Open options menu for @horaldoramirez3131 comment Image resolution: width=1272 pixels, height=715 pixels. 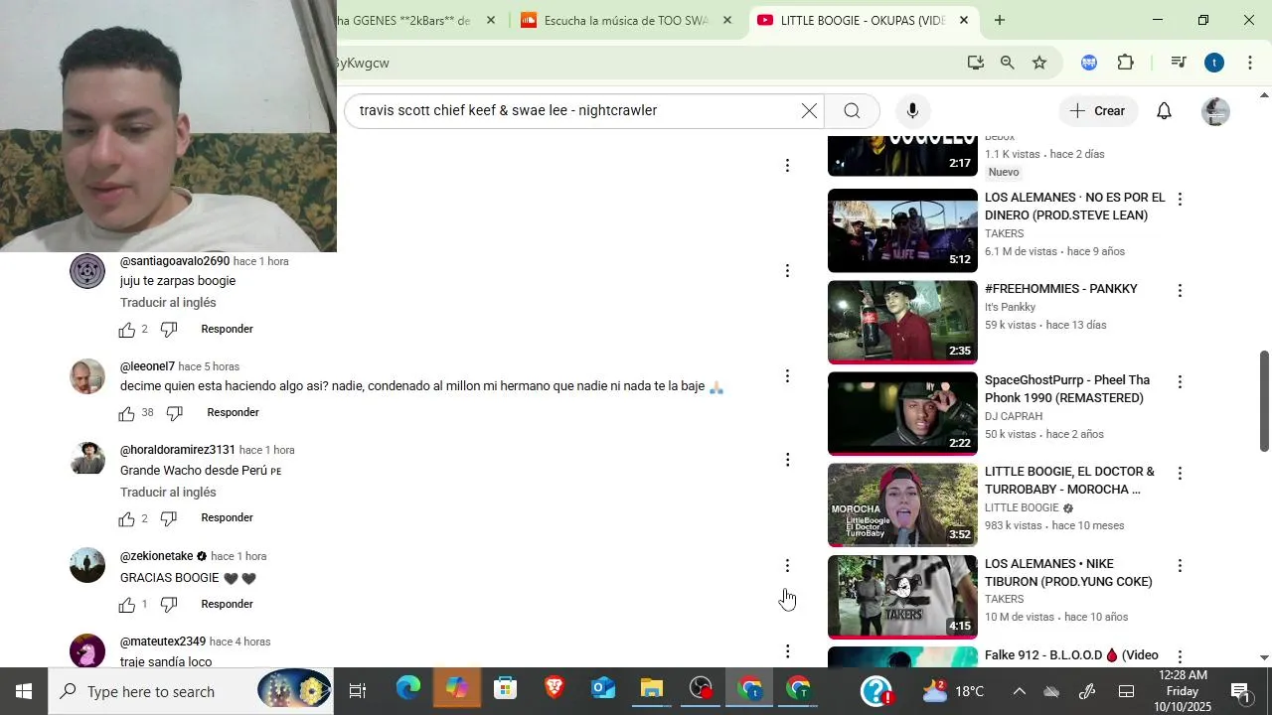point(787,460)
